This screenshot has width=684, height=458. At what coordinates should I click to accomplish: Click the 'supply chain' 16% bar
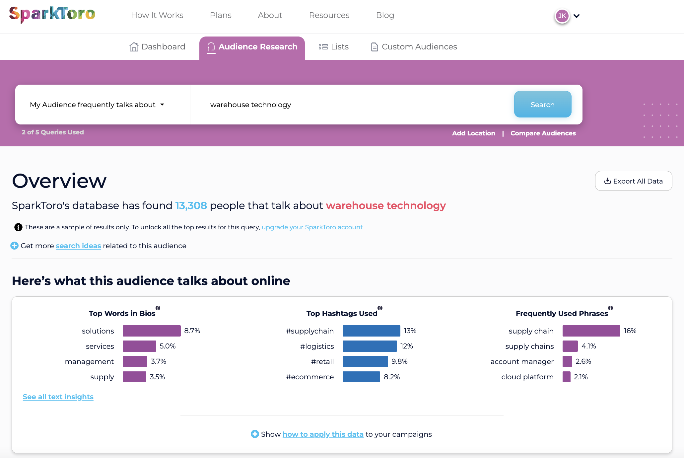tap(591, 331)
